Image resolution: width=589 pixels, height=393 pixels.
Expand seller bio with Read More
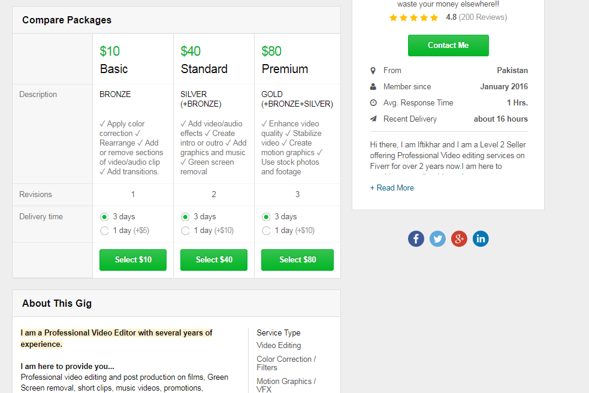pyautogui.click(x=392, y=188)
